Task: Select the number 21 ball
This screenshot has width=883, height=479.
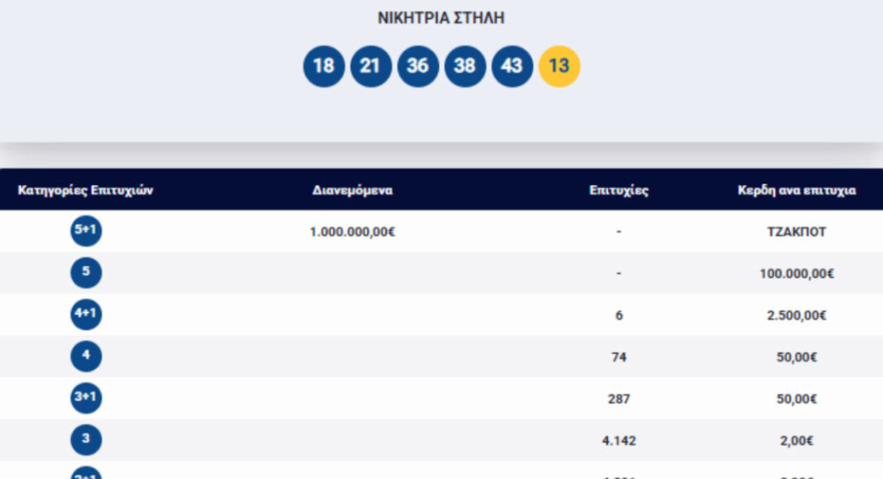Action: pyautogui.click(x=371, y=67)
